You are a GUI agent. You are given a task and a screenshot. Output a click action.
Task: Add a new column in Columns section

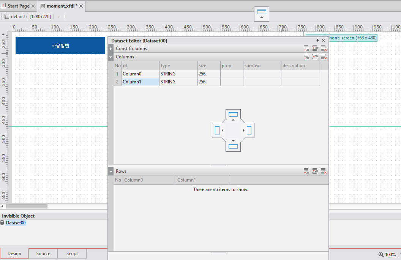coord(306,57)
